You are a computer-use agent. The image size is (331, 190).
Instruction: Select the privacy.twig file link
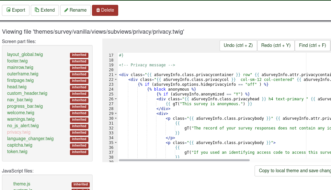tap(18, 132)
